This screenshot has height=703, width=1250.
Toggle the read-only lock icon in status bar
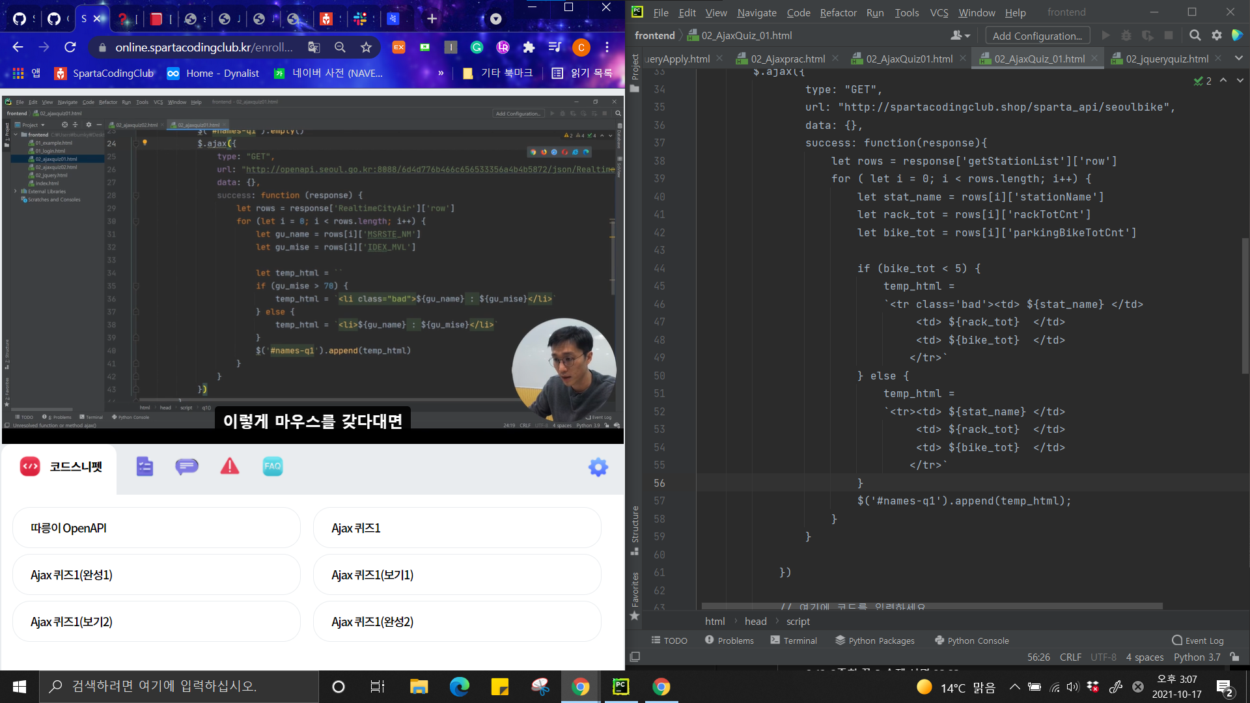1234,657
